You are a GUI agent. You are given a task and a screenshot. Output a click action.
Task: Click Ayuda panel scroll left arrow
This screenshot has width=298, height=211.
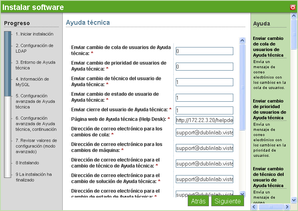[254, 207]
